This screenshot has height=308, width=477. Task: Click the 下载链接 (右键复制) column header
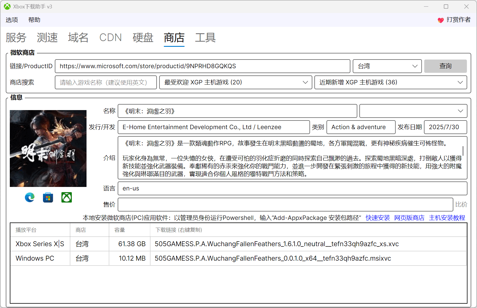(x=308, y=230)
